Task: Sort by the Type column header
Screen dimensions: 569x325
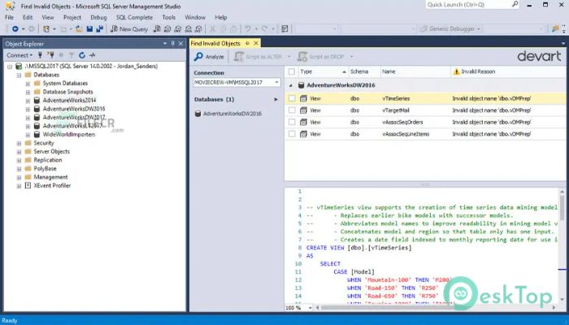Action: (x=322, y=71)
